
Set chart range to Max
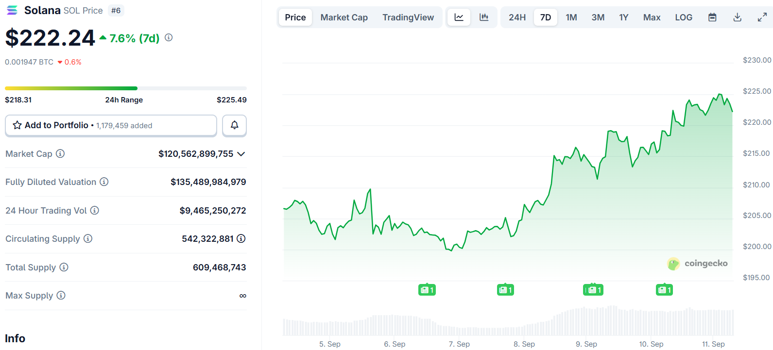click(x=652, y=17)
